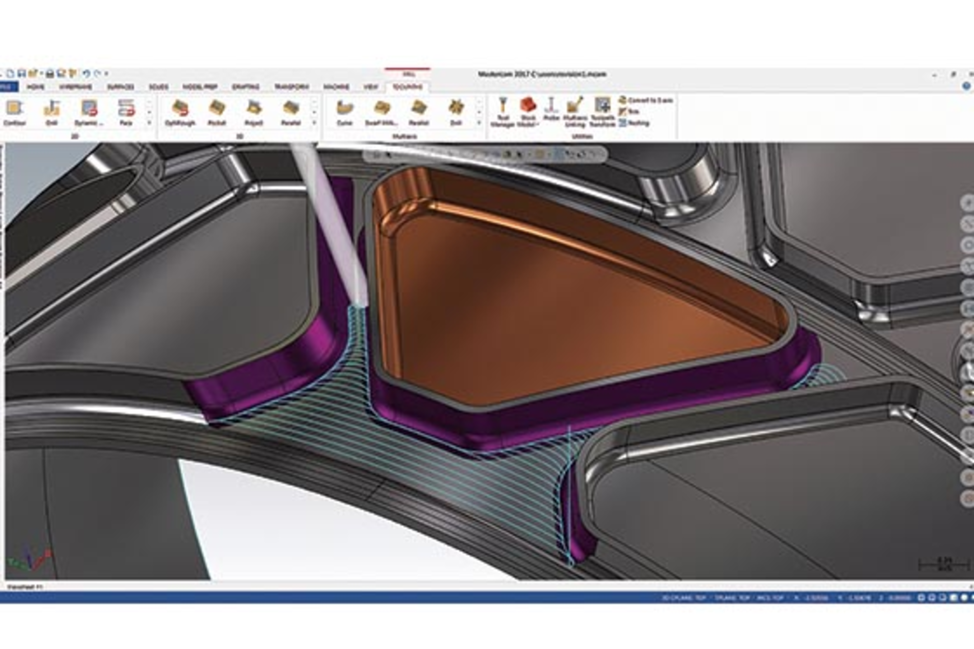This screenshot has height=649, width=974.
Task: Select the Probe utility icon
Action: (551, 109)
